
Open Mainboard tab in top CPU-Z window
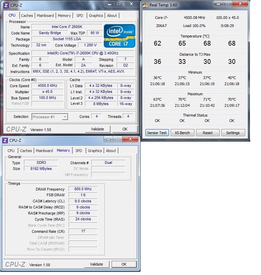click(45, 16)
